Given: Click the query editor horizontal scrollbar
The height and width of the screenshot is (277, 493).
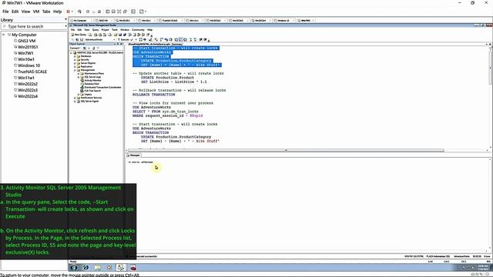Looking at the screenshot, I should [286, 151].
